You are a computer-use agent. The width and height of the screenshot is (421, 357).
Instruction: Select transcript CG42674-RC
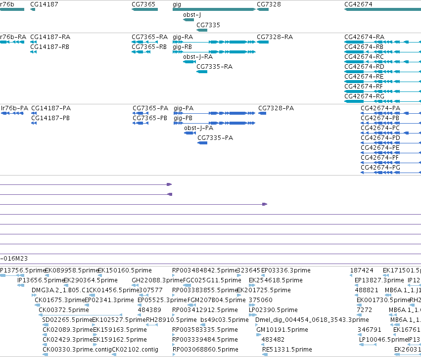[364, 57]
